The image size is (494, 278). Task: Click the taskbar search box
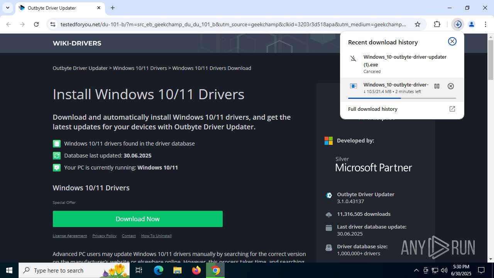[x=74, y=270]
